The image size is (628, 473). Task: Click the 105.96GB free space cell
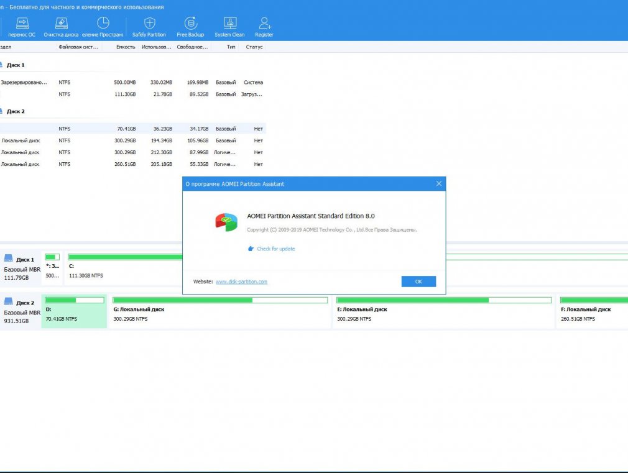click(198, 140)
